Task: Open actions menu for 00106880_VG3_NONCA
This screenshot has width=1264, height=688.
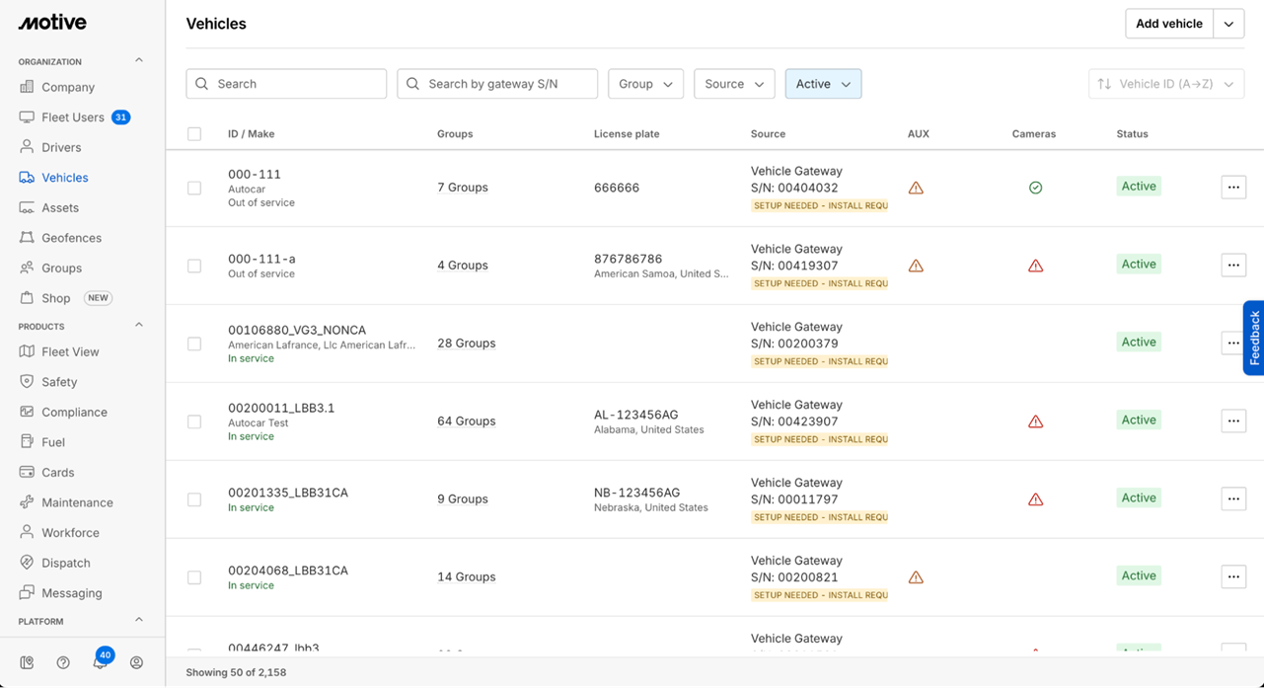Action: (1233, 344)
